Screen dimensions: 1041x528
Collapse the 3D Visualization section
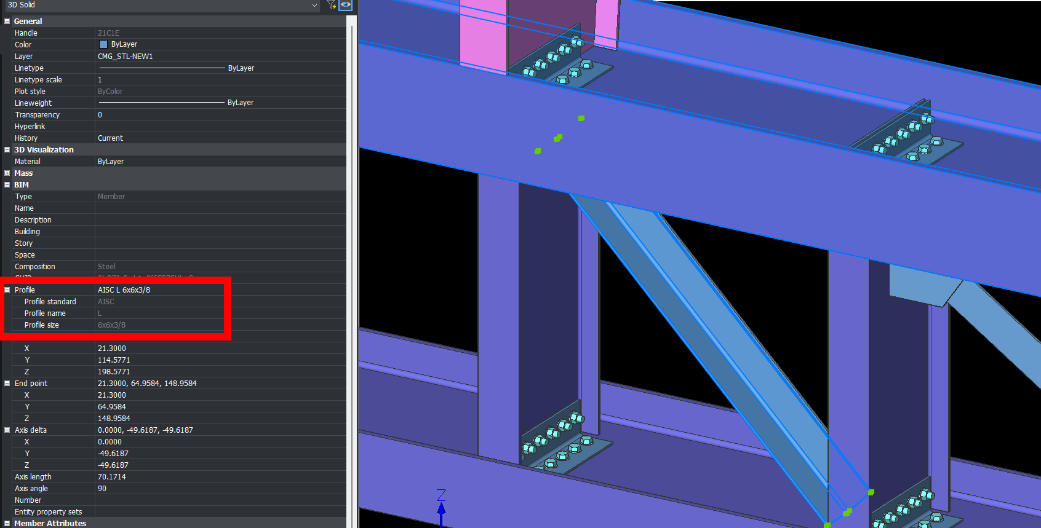pyautogui.click(x=7, y=149)
